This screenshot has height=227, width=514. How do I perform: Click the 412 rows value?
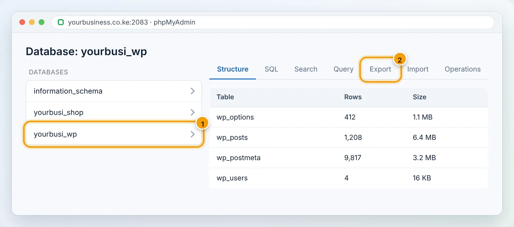click(x=350, y=117)
